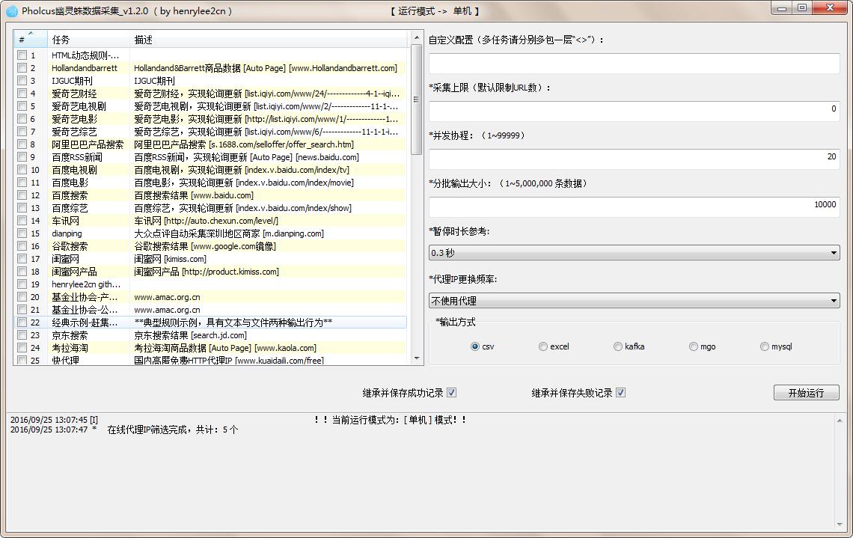Select the excel output option
The width and height of the screenshot is (853, 538).
(x=542, y=346)
